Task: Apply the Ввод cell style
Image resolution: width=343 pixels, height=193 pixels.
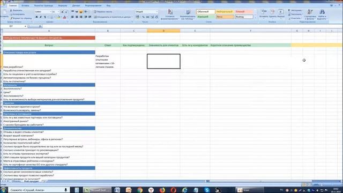Action: coord(225,17)
